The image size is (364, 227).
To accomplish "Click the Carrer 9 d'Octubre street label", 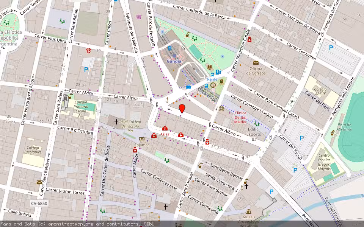I will tap(75, 130).
